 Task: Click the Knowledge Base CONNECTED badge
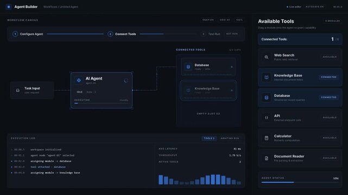pyautogui.click(x=328, y=77)
